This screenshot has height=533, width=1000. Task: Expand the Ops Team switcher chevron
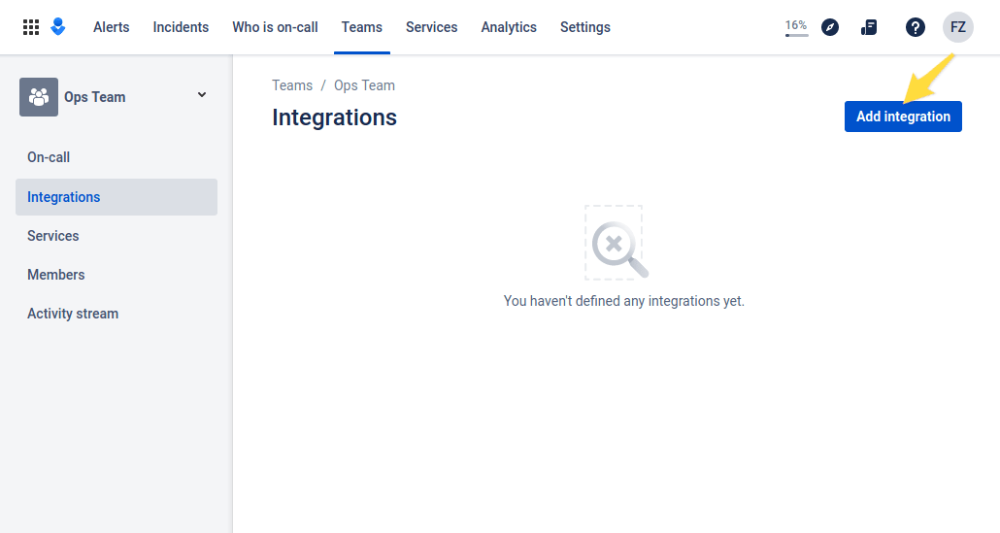[202, 95]
